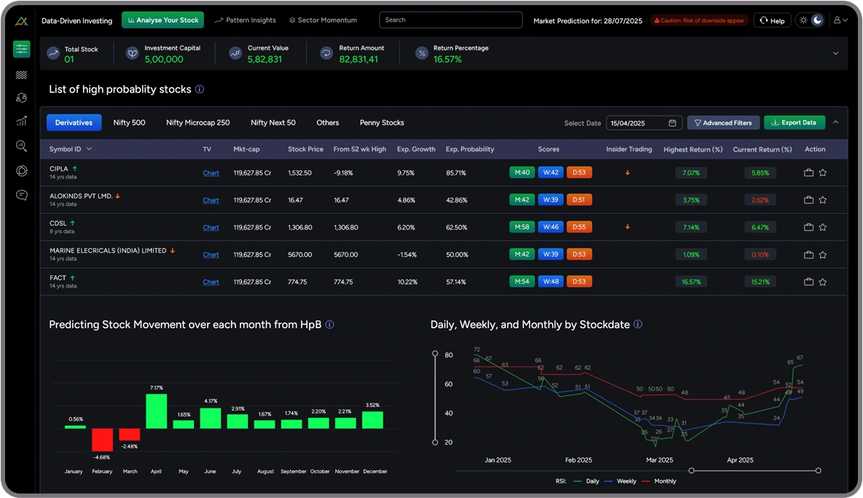Select the Penny Stocks tab

point(381,122)
